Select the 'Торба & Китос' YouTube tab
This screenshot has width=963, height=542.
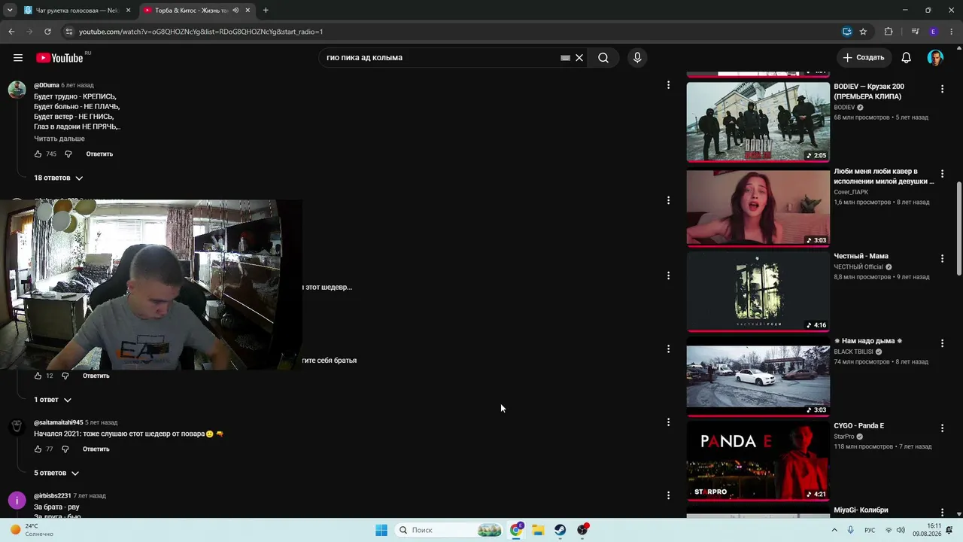pyautogui.click(x=197, y=11)
